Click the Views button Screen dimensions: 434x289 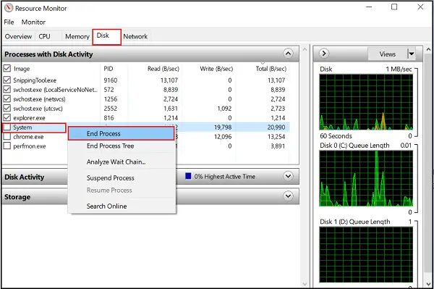pos(388,54)
